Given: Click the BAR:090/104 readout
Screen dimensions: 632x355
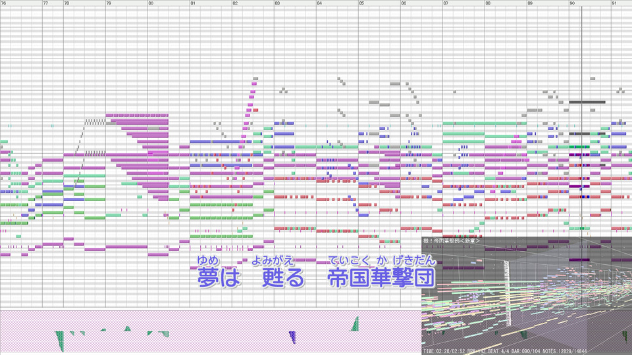Looking at the screenshot, I should point(526,351).
